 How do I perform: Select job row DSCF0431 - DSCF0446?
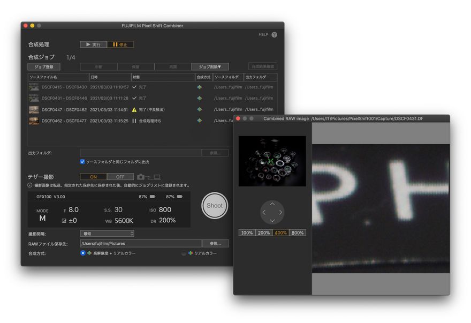click(152, 99)
